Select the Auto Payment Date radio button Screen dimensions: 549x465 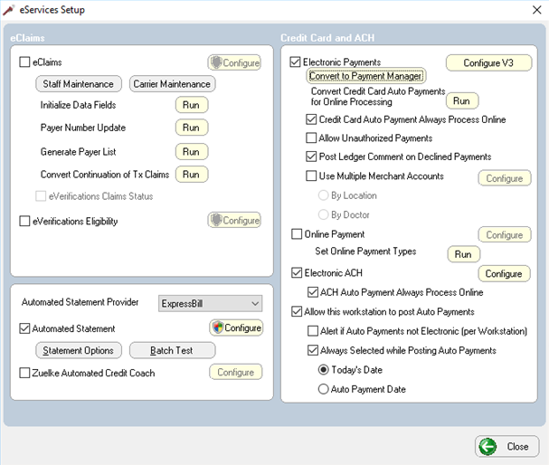(323, 389)
